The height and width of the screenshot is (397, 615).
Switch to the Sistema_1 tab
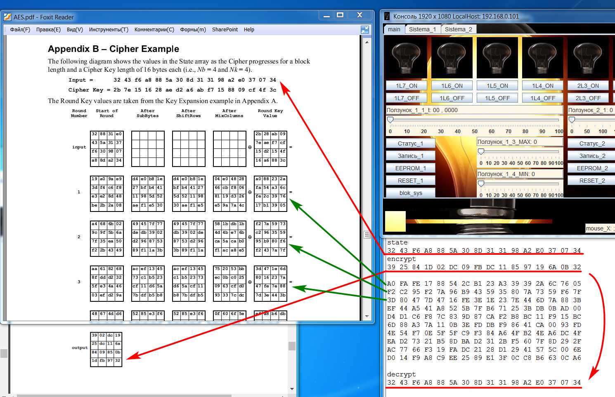422,29
